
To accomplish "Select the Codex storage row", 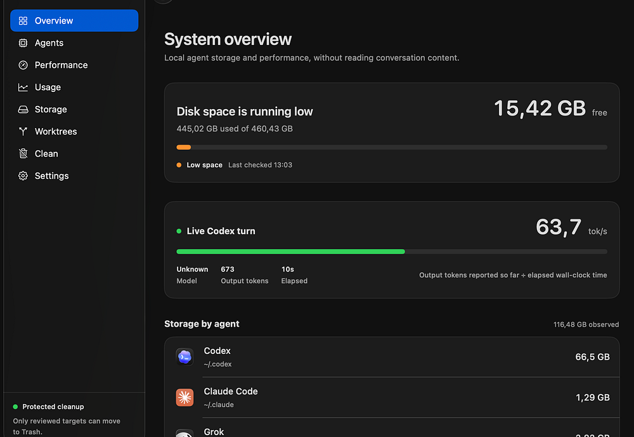I will 392,357.
